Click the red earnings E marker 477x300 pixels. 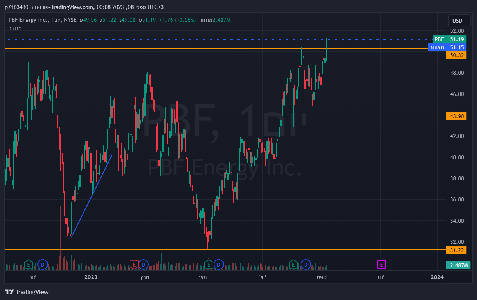click(134, 265)
